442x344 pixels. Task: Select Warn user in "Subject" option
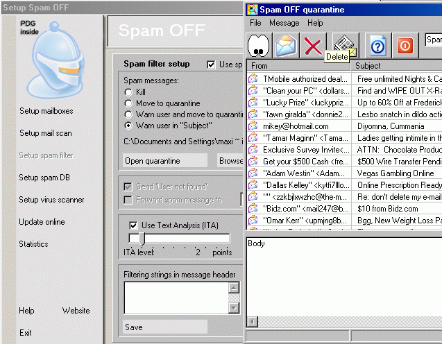point(128,126)
